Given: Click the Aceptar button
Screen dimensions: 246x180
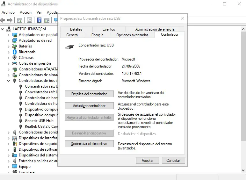Looking at the screenshot, I should (x=148, y=160).
